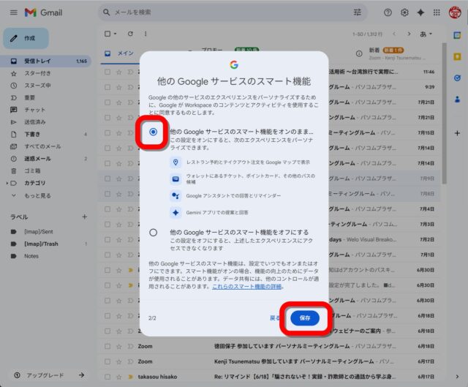468x387 pixels.
Task: Open the メイン inbox tab
Action: pos(120,53)
